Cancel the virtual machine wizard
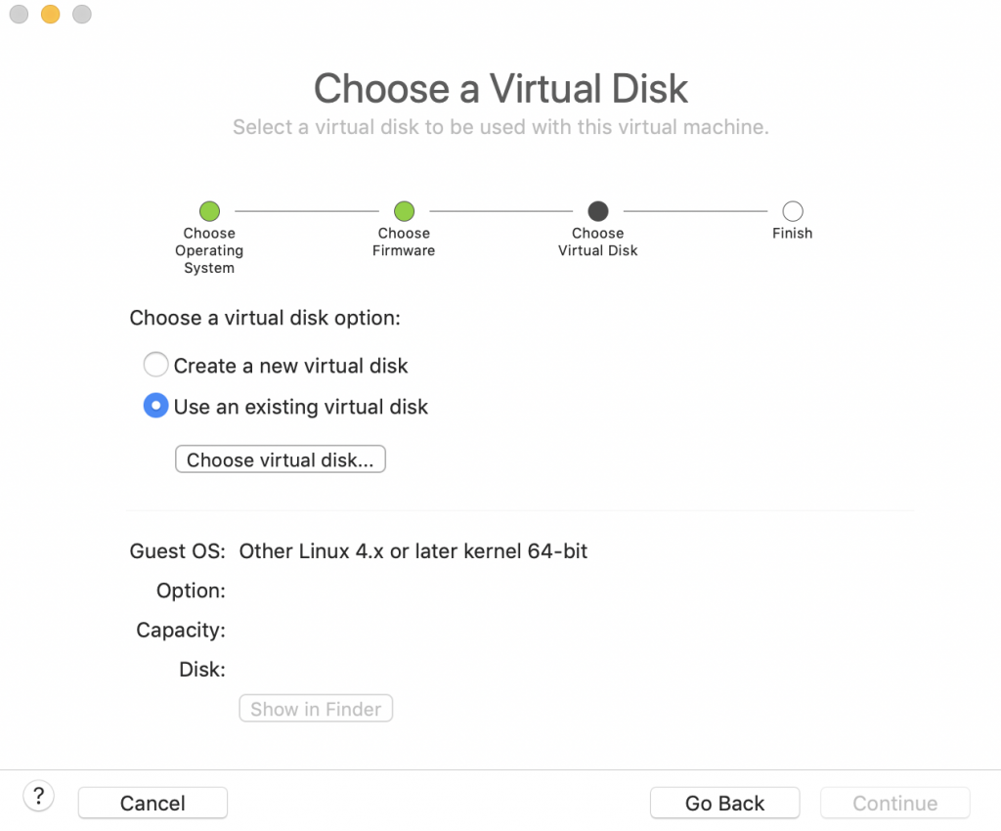The width and height of the screenshot is (1001, 831). pyautogui.click(x=152, y=803)
